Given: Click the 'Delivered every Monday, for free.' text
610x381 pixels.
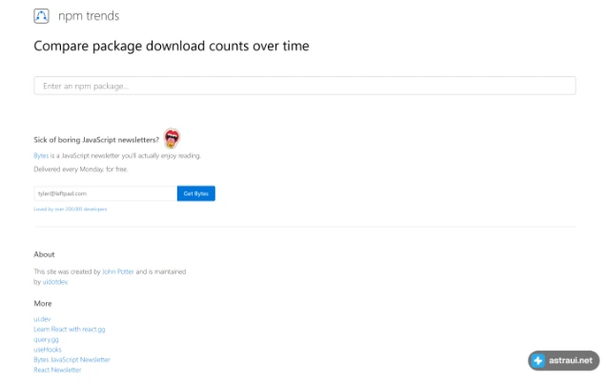Looking at the screenshot, I should 80,170.
